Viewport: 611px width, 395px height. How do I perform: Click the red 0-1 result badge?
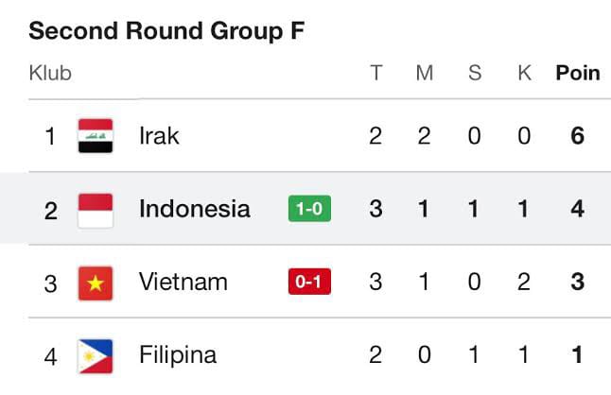click(x=309, y=282)
